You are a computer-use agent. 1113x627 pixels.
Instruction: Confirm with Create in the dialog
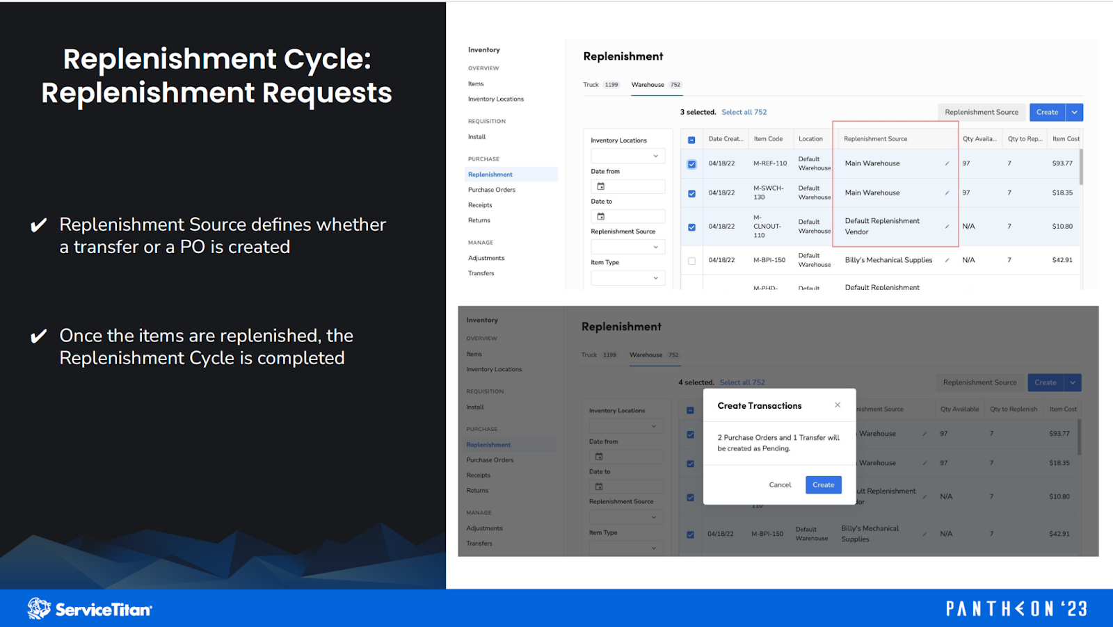pyautogui.click(x=823, y=484)
